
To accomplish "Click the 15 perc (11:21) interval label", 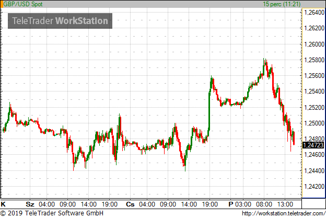I will [282, 4].
